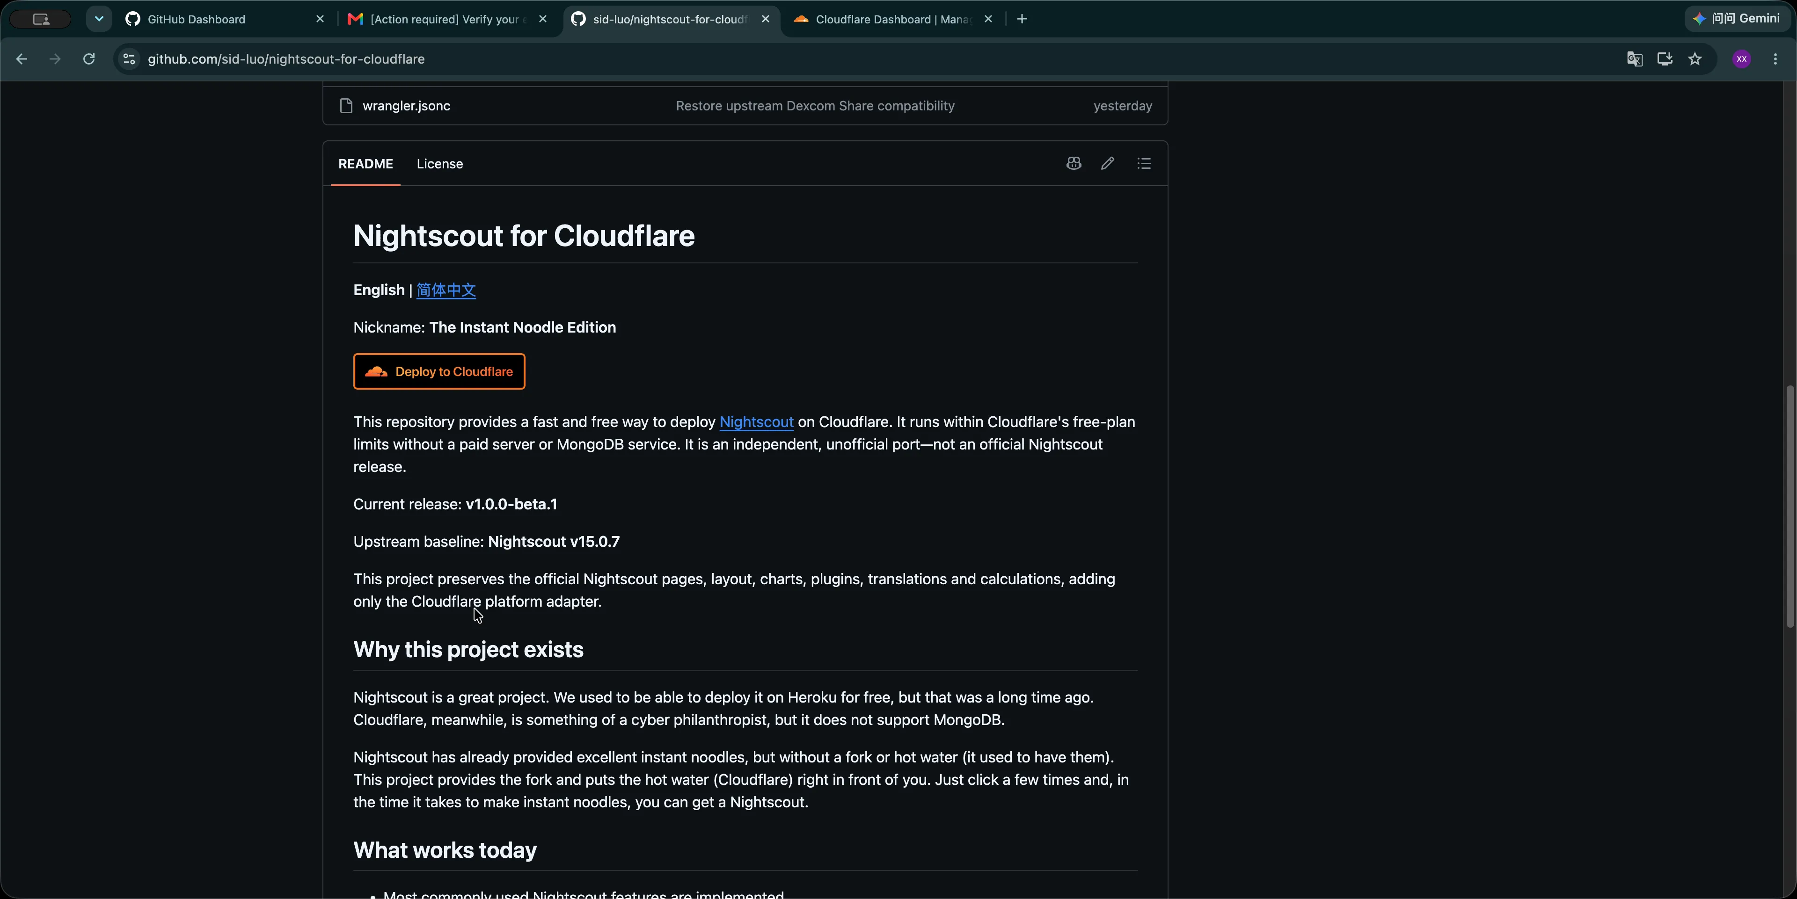
Task: Click the Deploy to Cloudflare button
Action: 439,372
